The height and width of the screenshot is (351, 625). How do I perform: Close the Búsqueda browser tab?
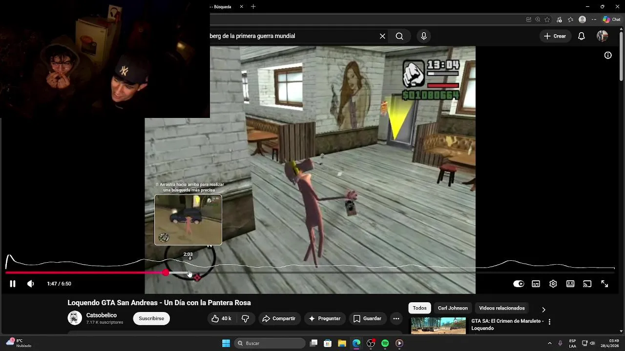pos(242,7)
